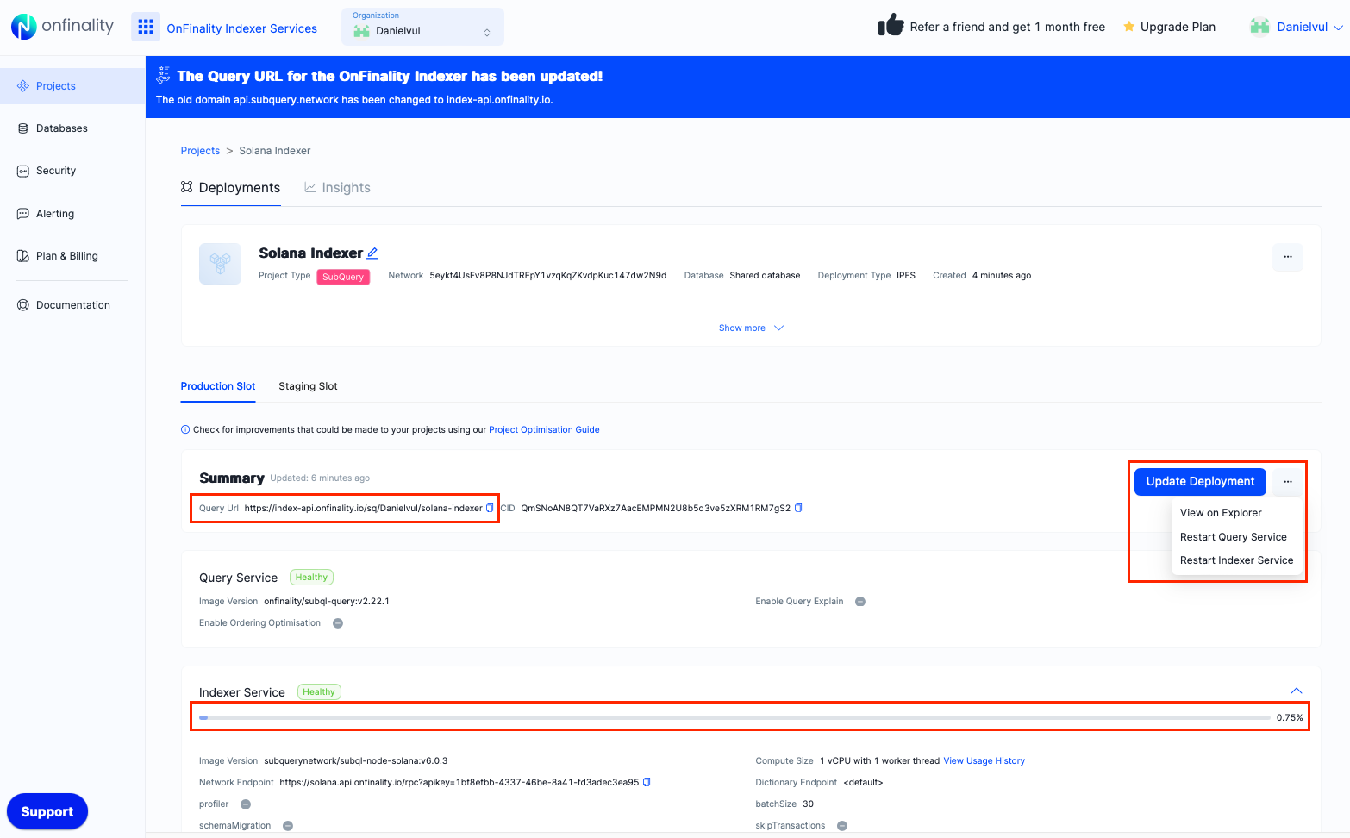The image size is (1350, 838).
Task: Toggle Enable Query Explain
Action: (859, 601)
